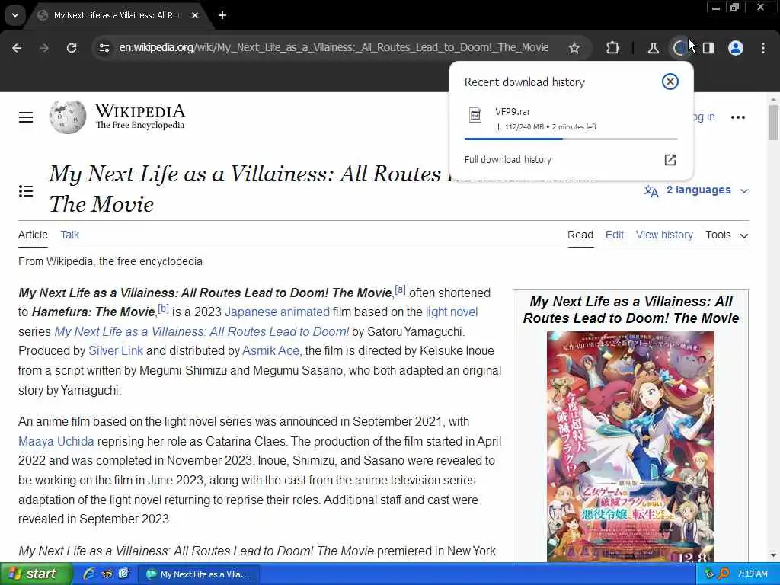Click the address bar URL field
This screenshot has height=585, width=780.
coord(334,48)
